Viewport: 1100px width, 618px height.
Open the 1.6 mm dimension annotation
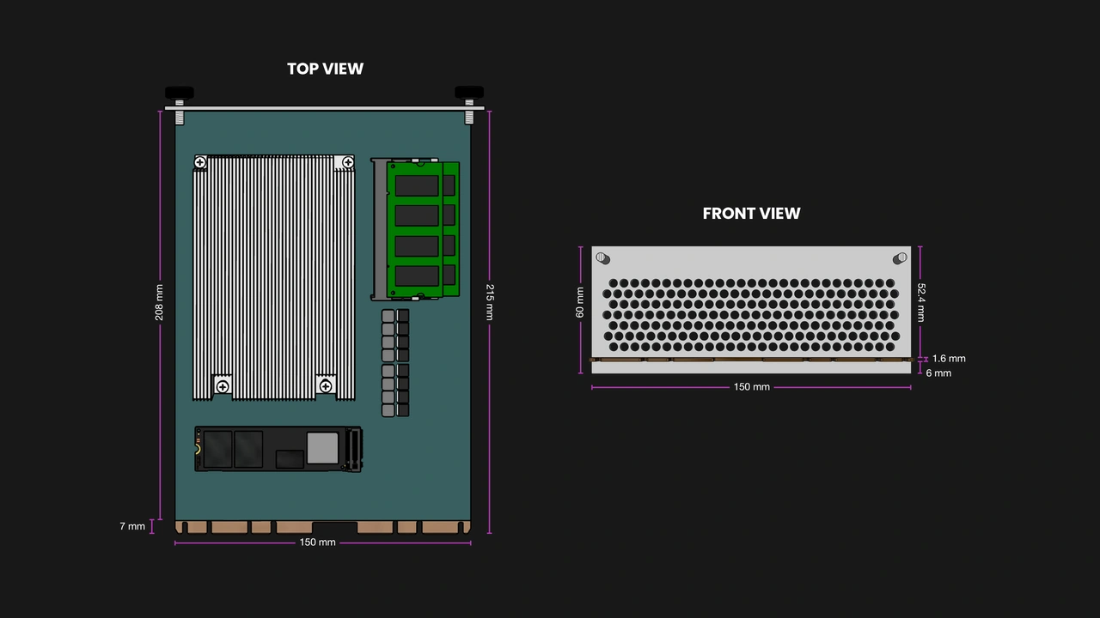click(948, 358)
